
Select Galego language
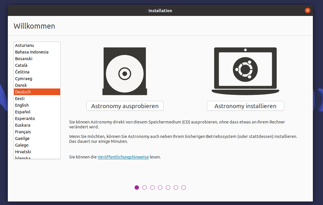pyautogui.click(x=37, y=145)
